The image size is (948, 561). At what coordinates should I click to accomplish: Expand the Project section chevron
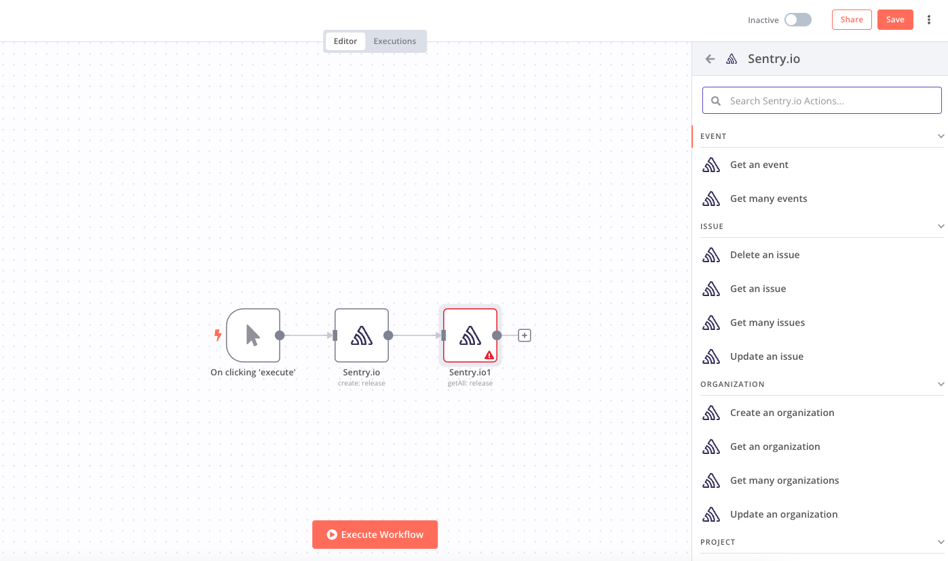tap(941, 542)
